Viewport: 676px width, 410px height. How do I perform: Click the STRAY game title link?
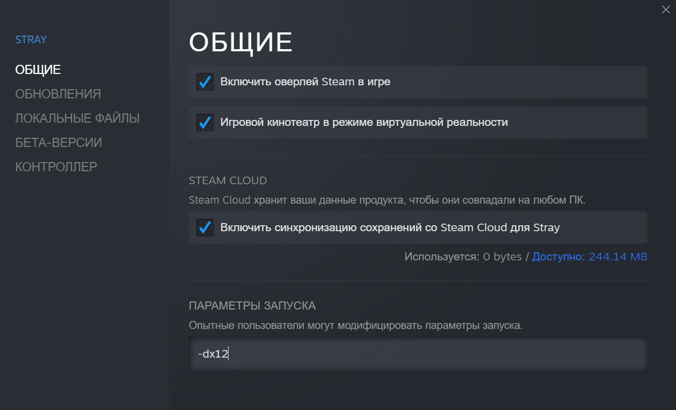click(31, 39)
